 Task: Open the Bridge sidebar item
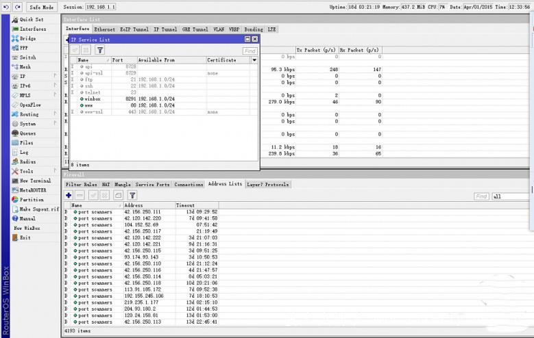pyautogui.click(x=27, y=38)
